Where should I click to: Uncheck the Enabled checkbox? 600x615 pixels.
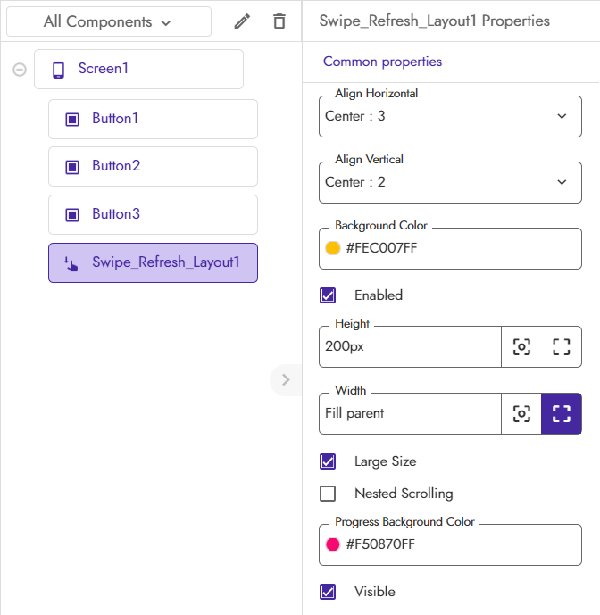328,295
